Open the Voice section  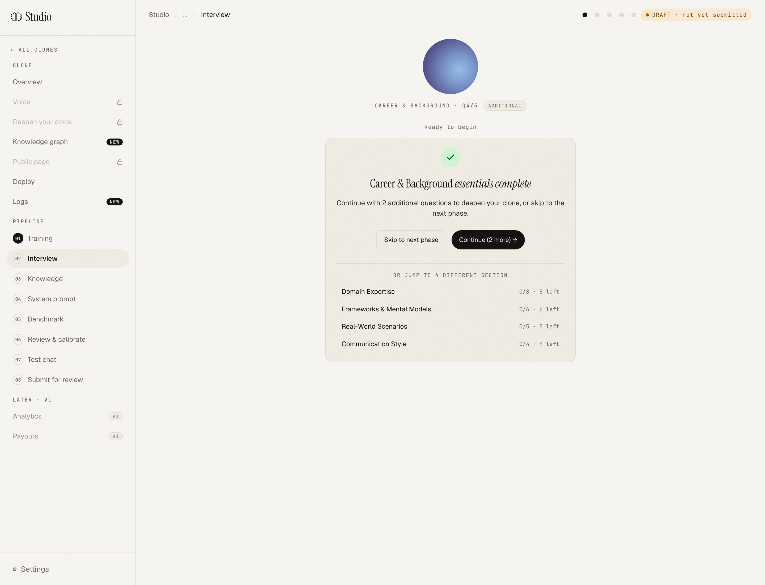[x=67, y=102]
